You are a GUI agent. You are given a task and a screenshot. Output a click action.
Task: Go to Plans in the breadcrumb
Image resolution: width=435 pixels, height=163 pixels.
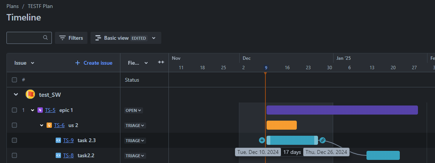tap(13, 6)
